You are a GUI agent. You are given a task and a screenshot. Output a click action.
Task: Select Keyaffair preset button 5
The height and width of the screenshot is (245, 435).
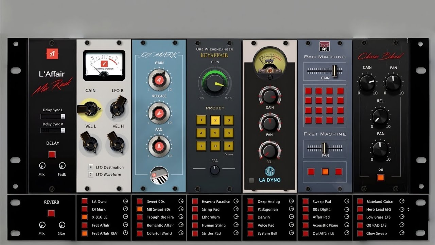click(x=215, y=133)
